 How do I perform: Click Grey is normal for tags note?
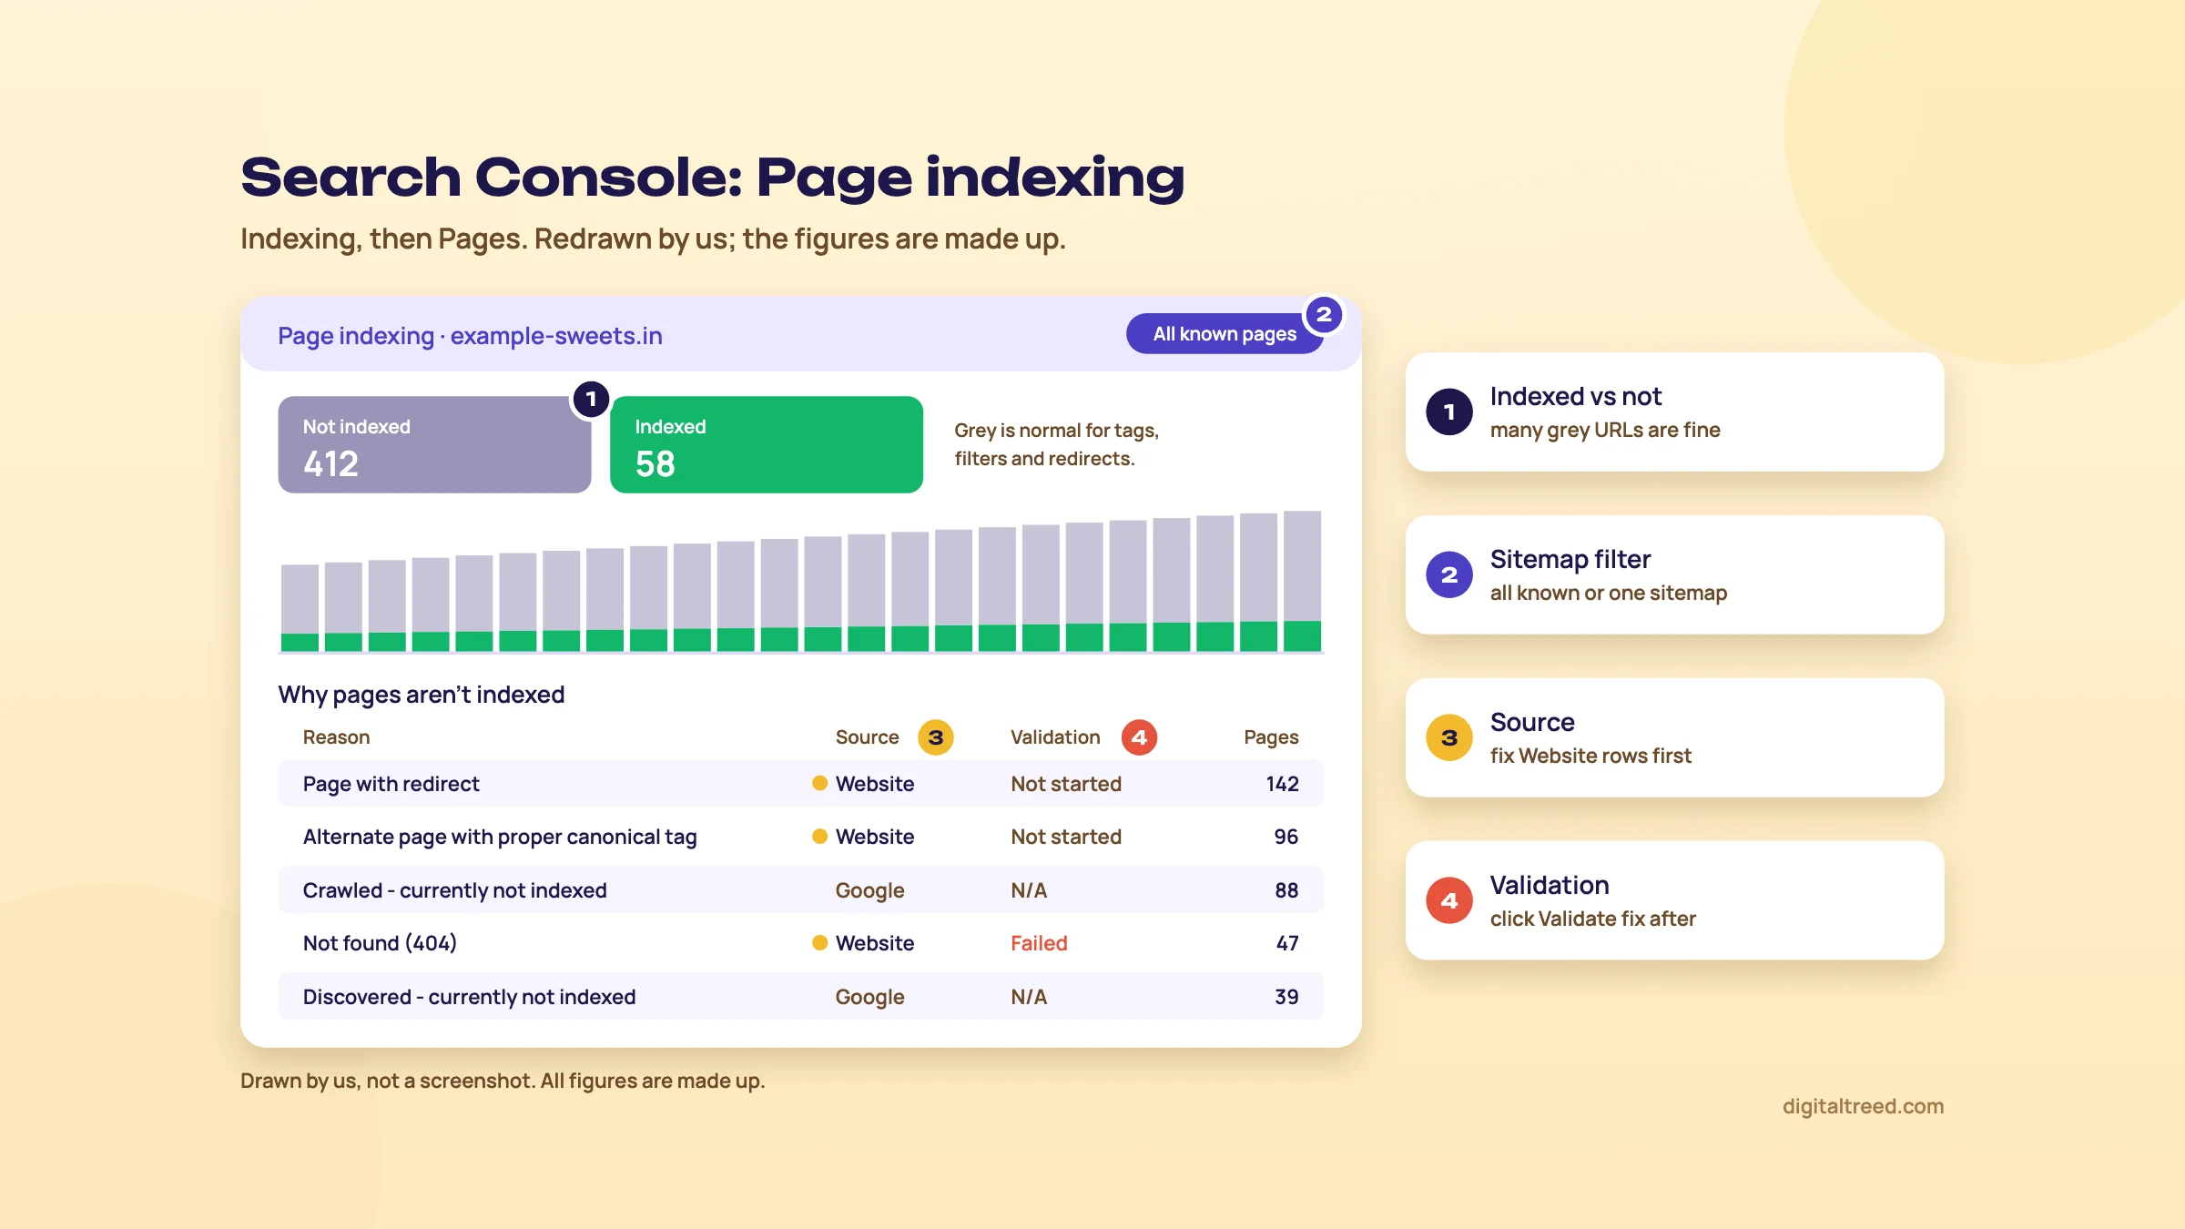tap(1056, 444)
